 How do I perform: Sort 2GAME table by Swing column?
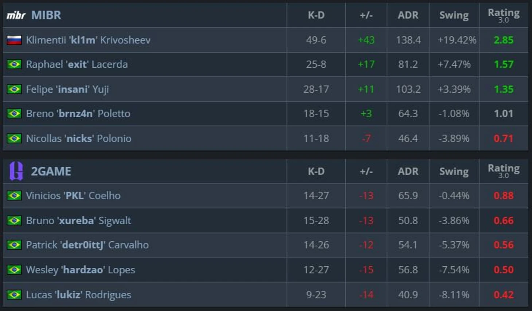[x=454, y=171]
